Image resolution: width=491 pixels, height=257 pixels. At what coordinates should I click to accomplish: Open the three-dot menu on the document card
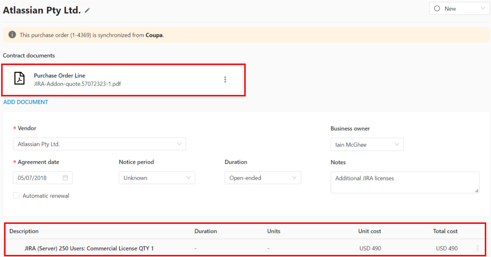pyautogui.click(x=225, y=79)
